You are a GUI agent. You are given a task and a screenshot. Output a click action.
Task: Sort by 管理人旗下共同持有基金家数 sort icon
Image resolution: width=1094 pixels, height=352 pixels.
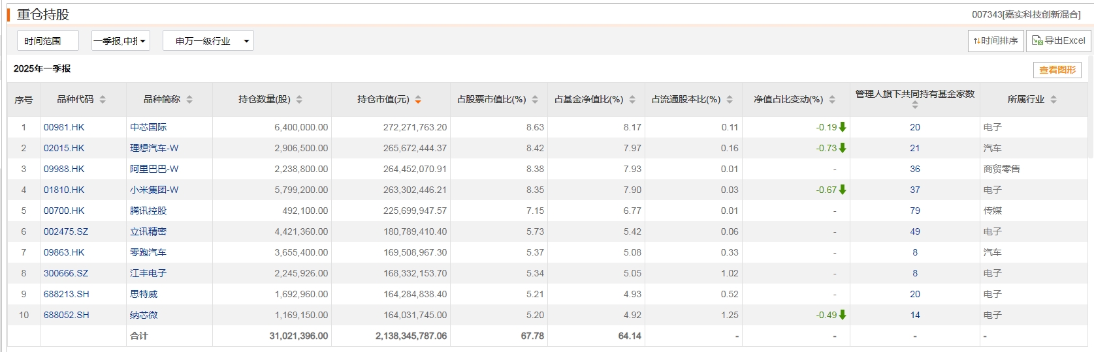[x=915, y=105]
